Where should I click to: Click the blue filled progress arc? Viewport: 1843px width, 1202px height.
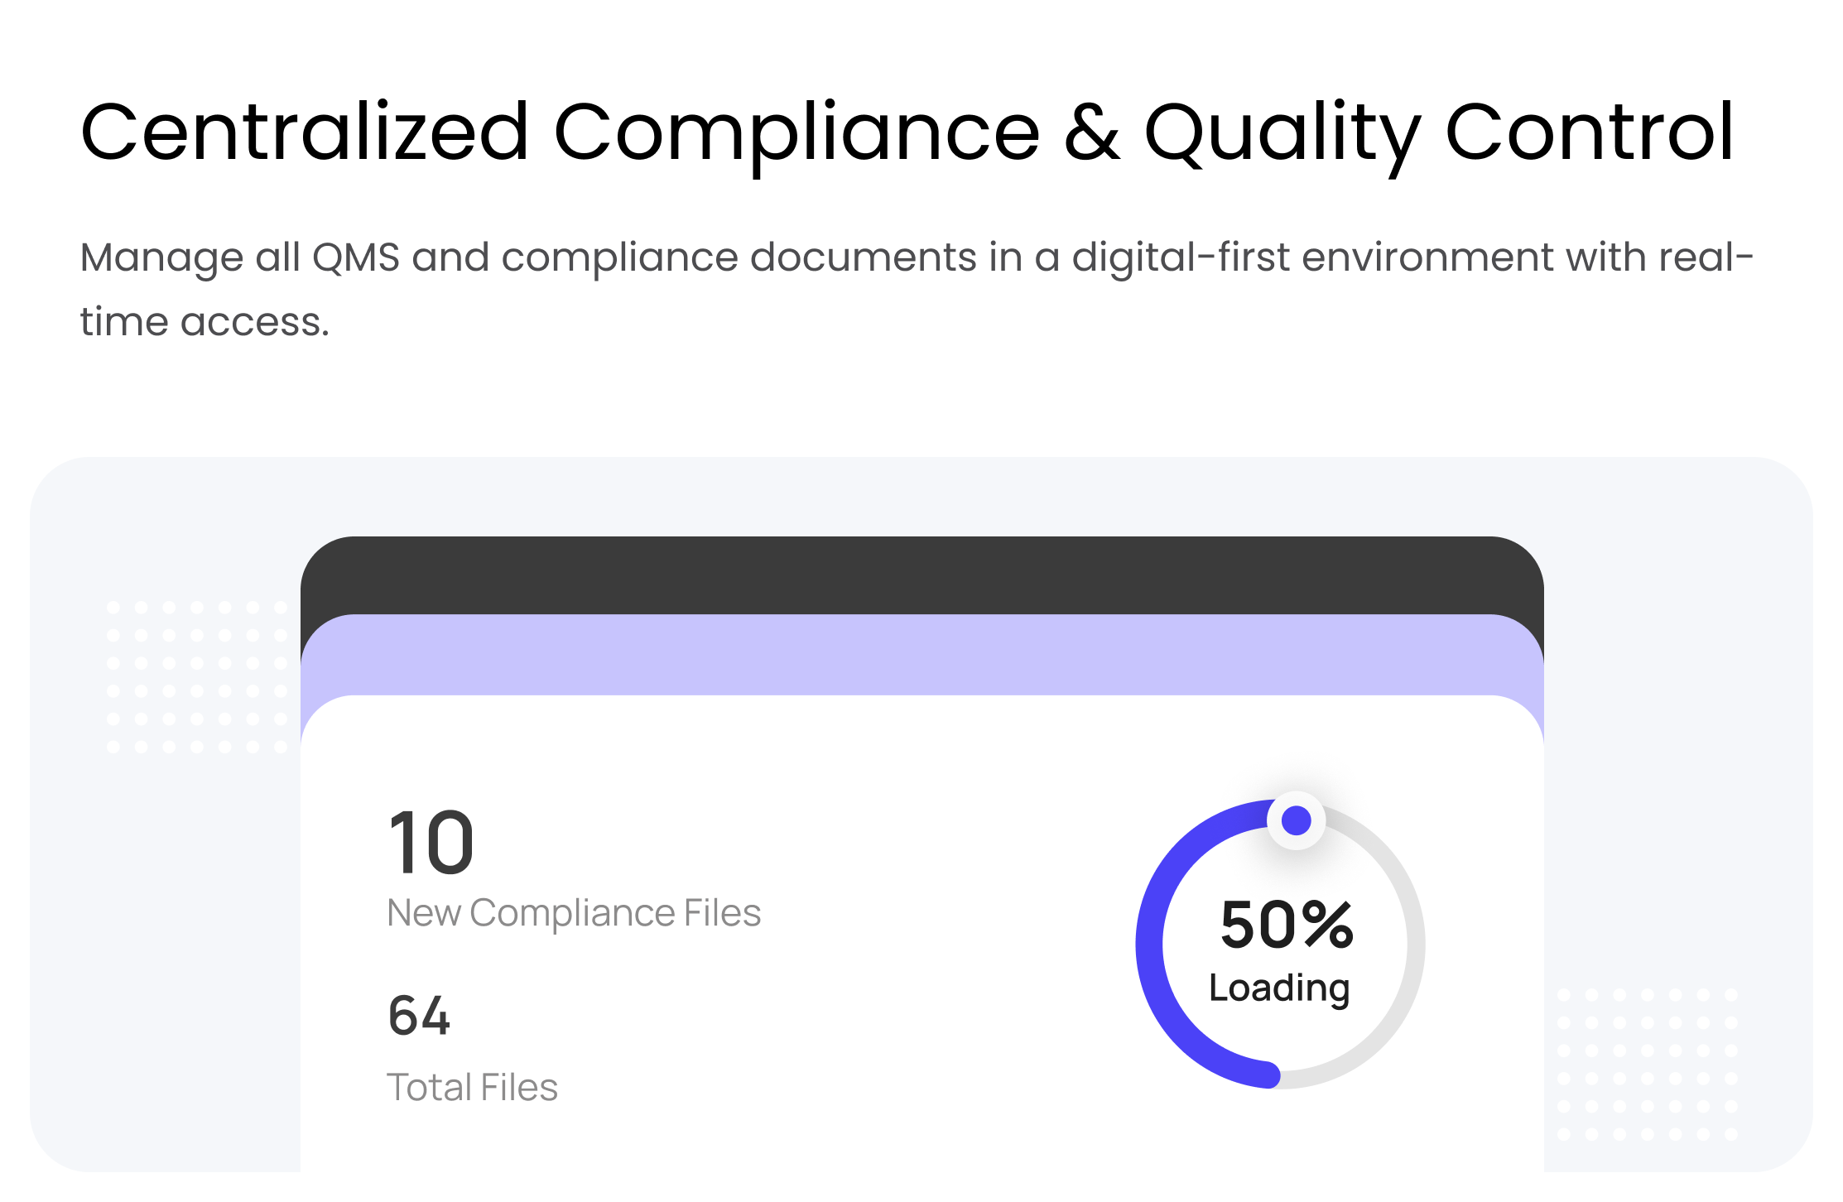point(1151,944)
